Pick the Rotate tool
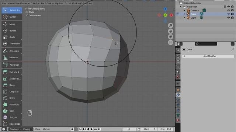Image resolution: width=236 pixels, height=132 pixels. [12, 30]
